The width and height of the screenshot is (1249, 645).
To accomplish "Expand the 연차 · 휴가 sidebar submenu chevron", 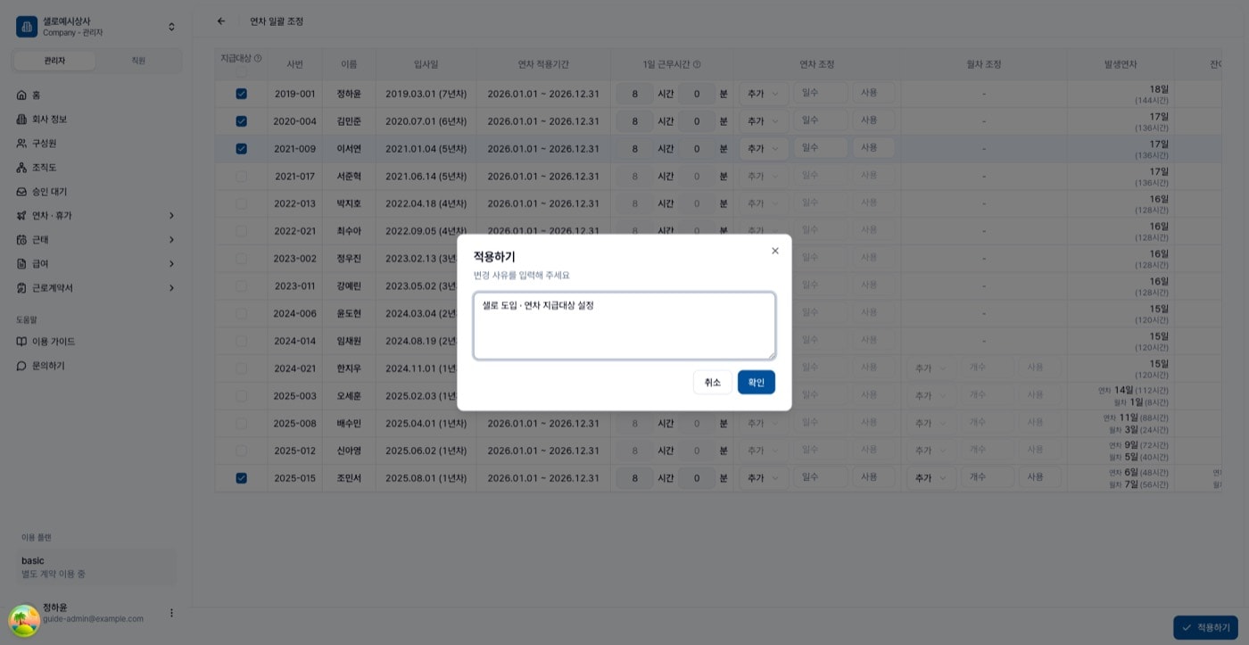I will pos(171,216).
